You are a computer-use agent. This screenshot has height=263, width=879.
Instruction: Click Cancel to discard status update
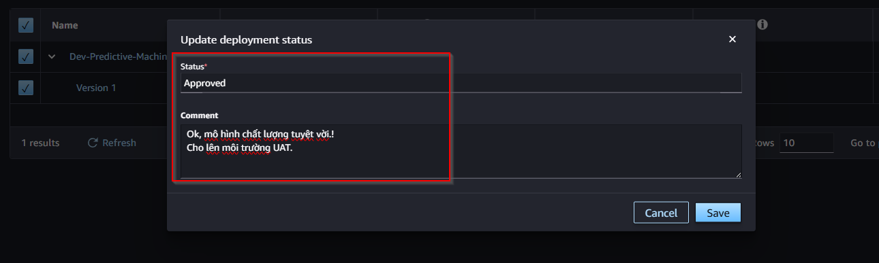661,213
